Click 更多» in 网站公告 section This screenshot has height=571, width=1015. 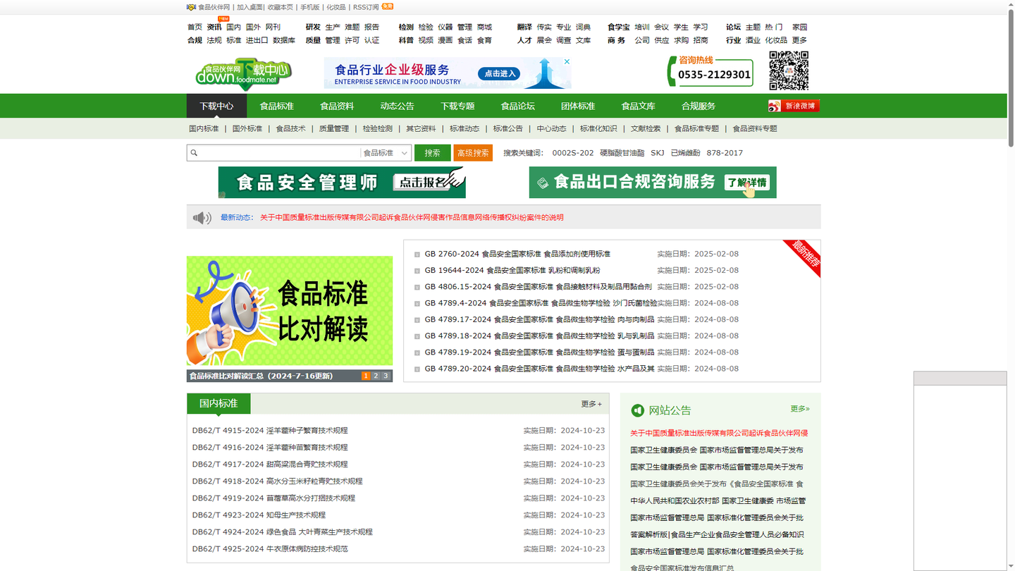[800, 409]
